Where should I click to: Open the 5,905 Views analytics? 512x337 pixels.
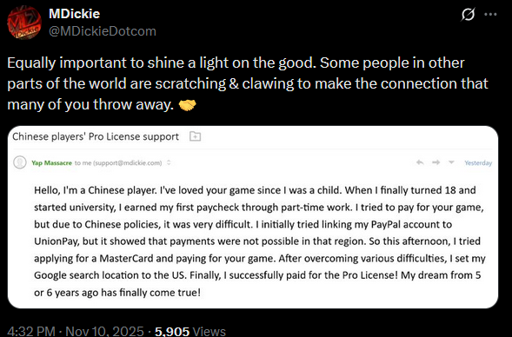click(190, 331)
